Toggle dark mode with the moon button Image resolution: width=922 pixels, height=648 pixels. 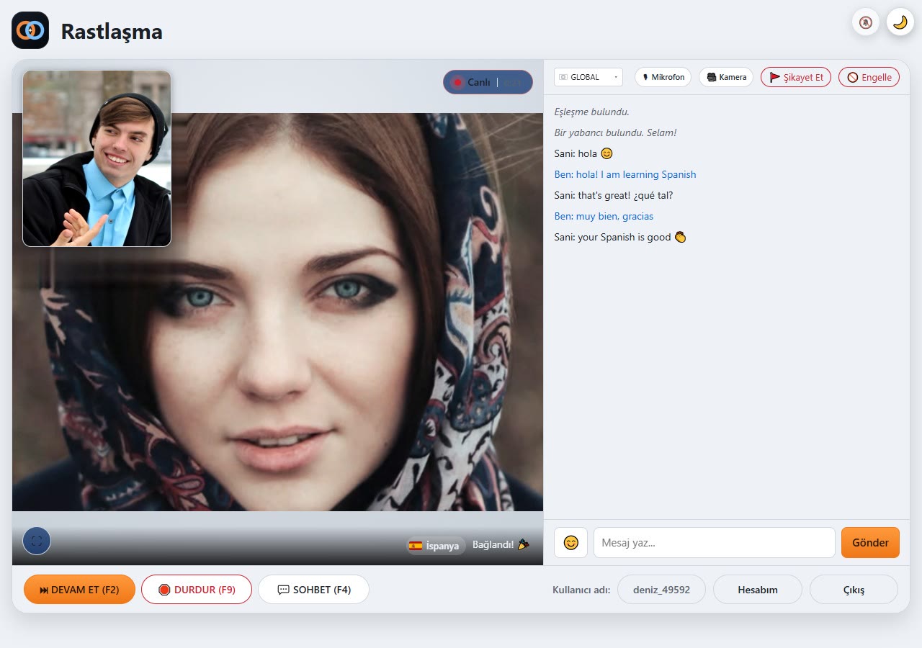coord(900,22)
